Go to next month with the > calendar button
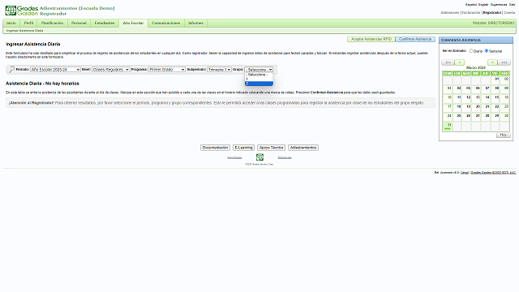Image resolution: width=519 pixels, height=292 pixels. [x=492, y=62]
